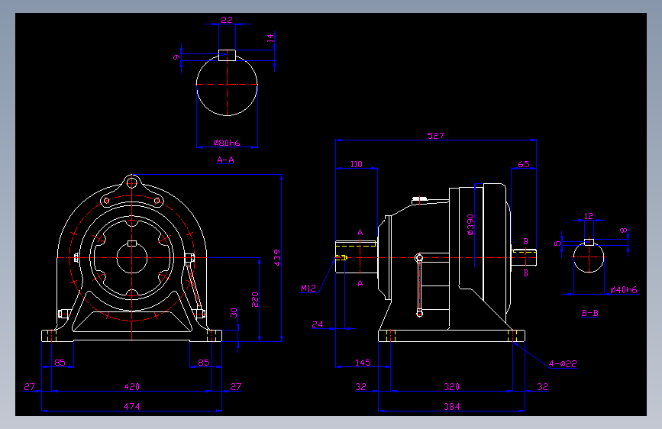The width and height of the screenshot is (662, 429).
Task: Select the ø80h6 diameter label
Action: click(x=227, y=143)
